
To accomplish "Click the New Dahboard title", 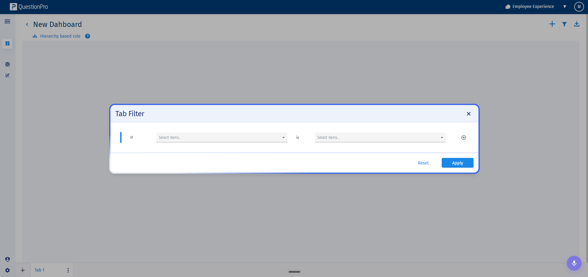I will pyautogui.click(x=57, y=24).
